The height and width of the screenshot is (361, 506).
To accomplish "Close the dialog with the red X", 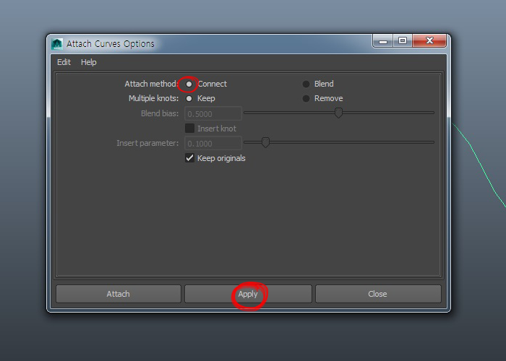I will [x=429, y=41].
